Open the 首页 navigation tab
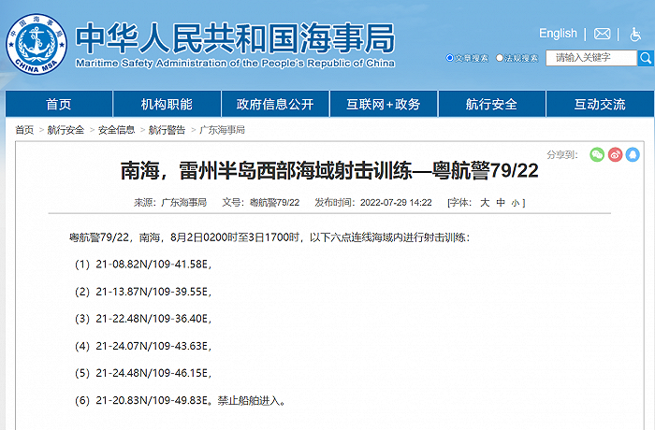This screenshot has width=655, height=430. 59,104
